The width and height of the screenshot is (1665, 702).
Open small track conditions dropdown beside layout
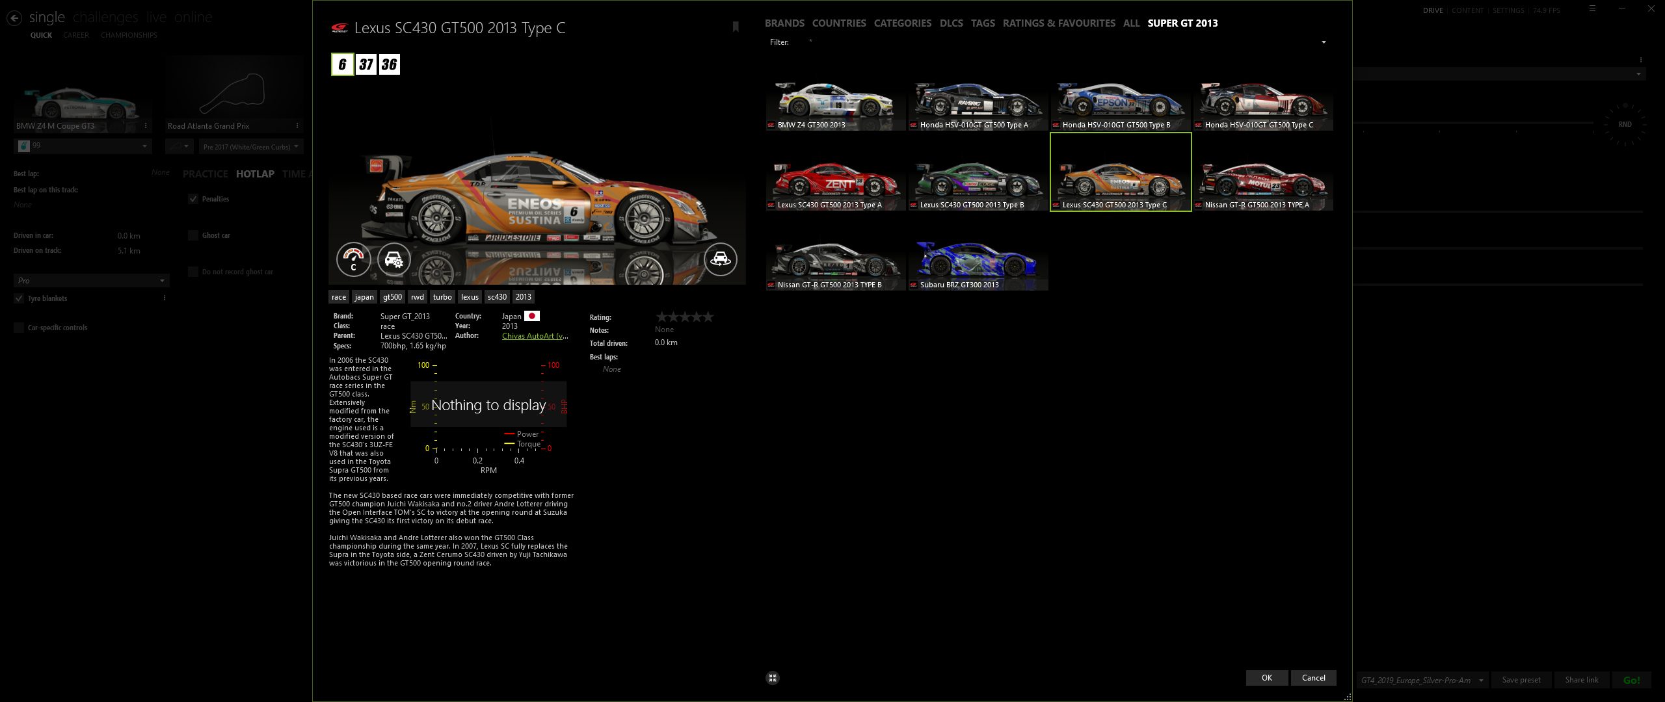point(179,146)
